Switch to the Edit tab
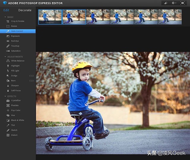The width and height of the screenshot is (190, 160). click(x=6, y=10)
